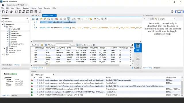
Task: Create new function toolbar icon
Action: coord(31,11)
